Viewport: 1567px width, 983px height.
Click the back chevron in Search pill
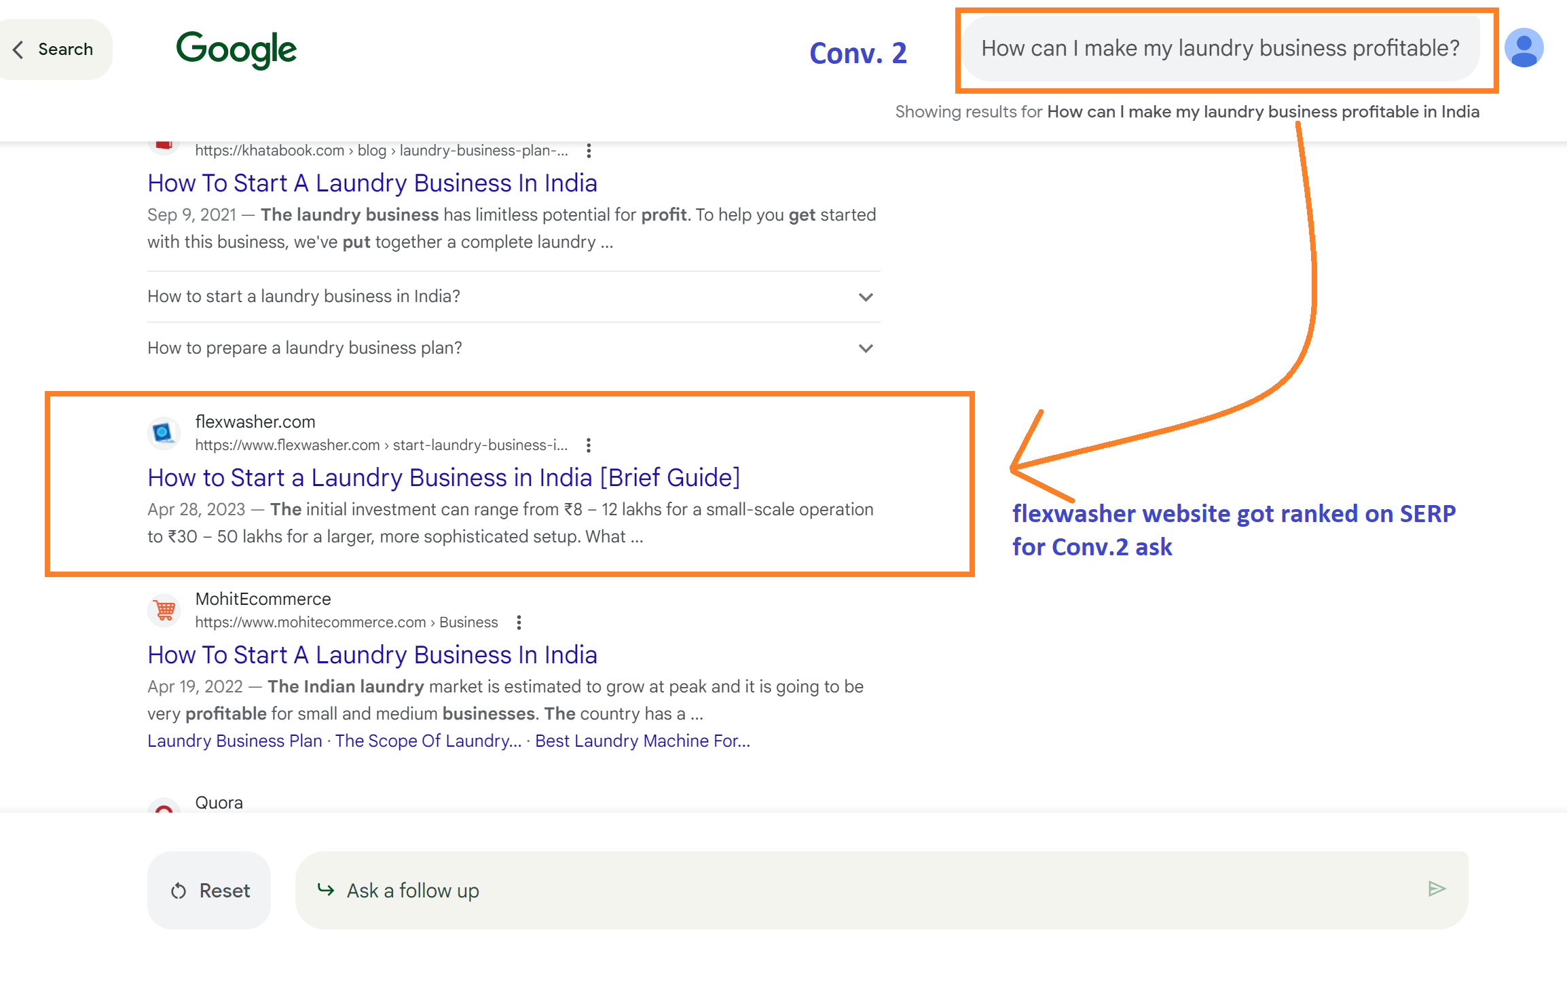click(x=19, y=50)
